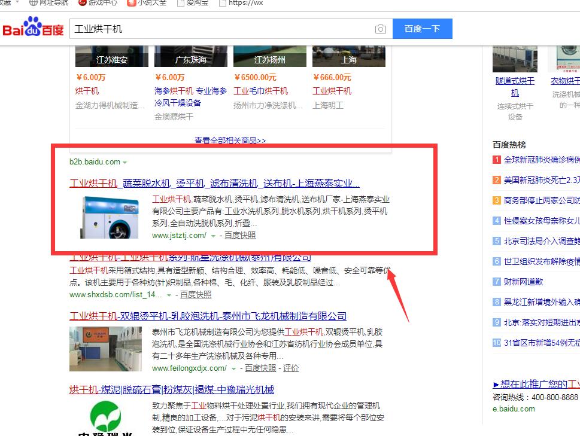Open 百度快照 for www.shxdsb.com result
This screenshot has height=436, width=580.
click(x=196, y=294)
